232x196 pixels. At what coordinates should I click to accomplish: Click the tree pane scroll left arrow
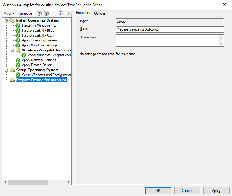point(5,182)
